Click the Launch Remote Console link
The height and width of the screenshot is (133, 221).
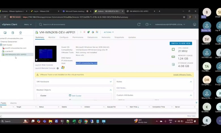coord(45,68)
